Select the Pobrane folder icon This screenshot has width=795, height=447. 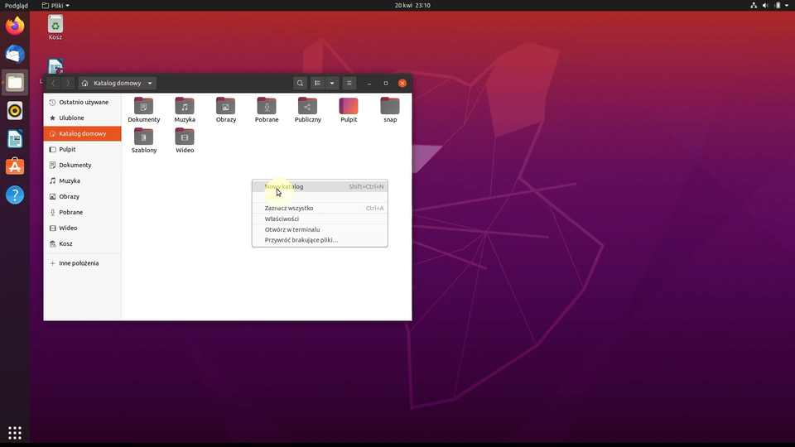point(267,106)
